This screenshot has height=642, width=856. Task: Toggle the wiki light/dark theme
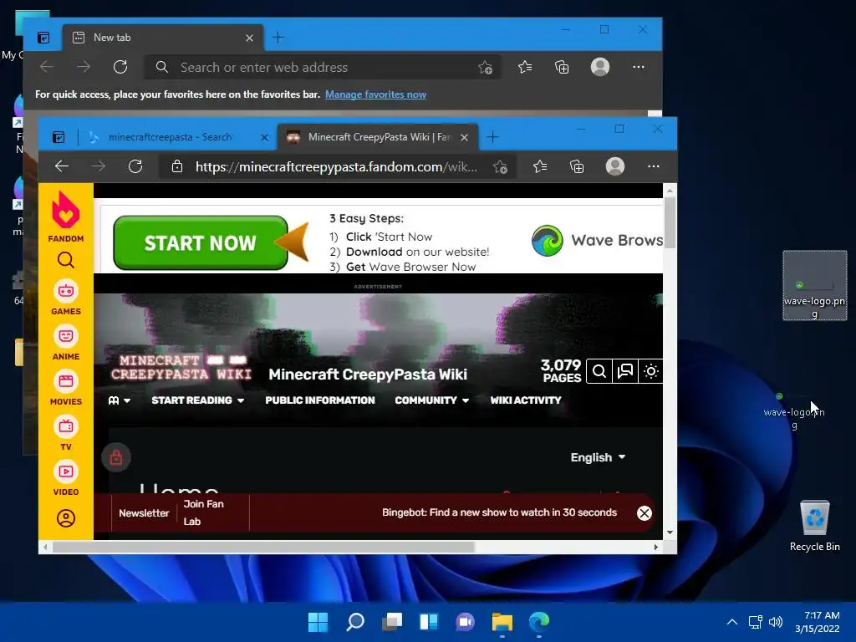click(650, 371)
